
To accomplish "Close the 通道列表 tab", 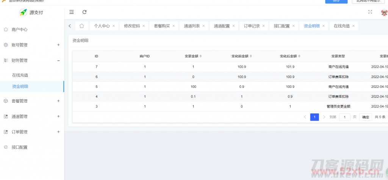I will click(203, 26).
